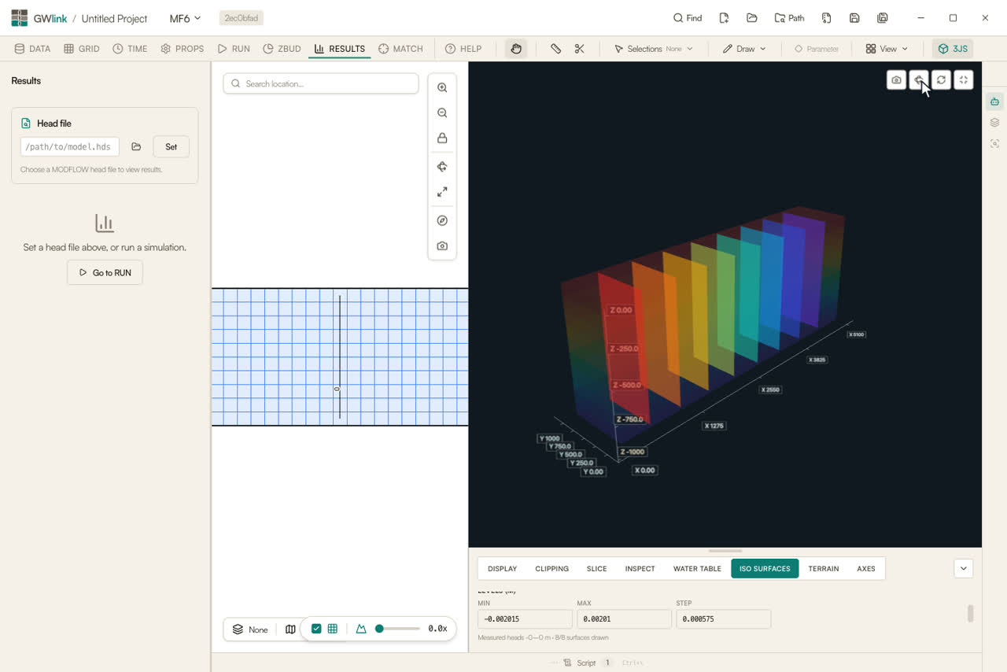This screenshot has height=672, width=1007.
Task: Open the MF6 model version dropdown
Action: [185, 18]
